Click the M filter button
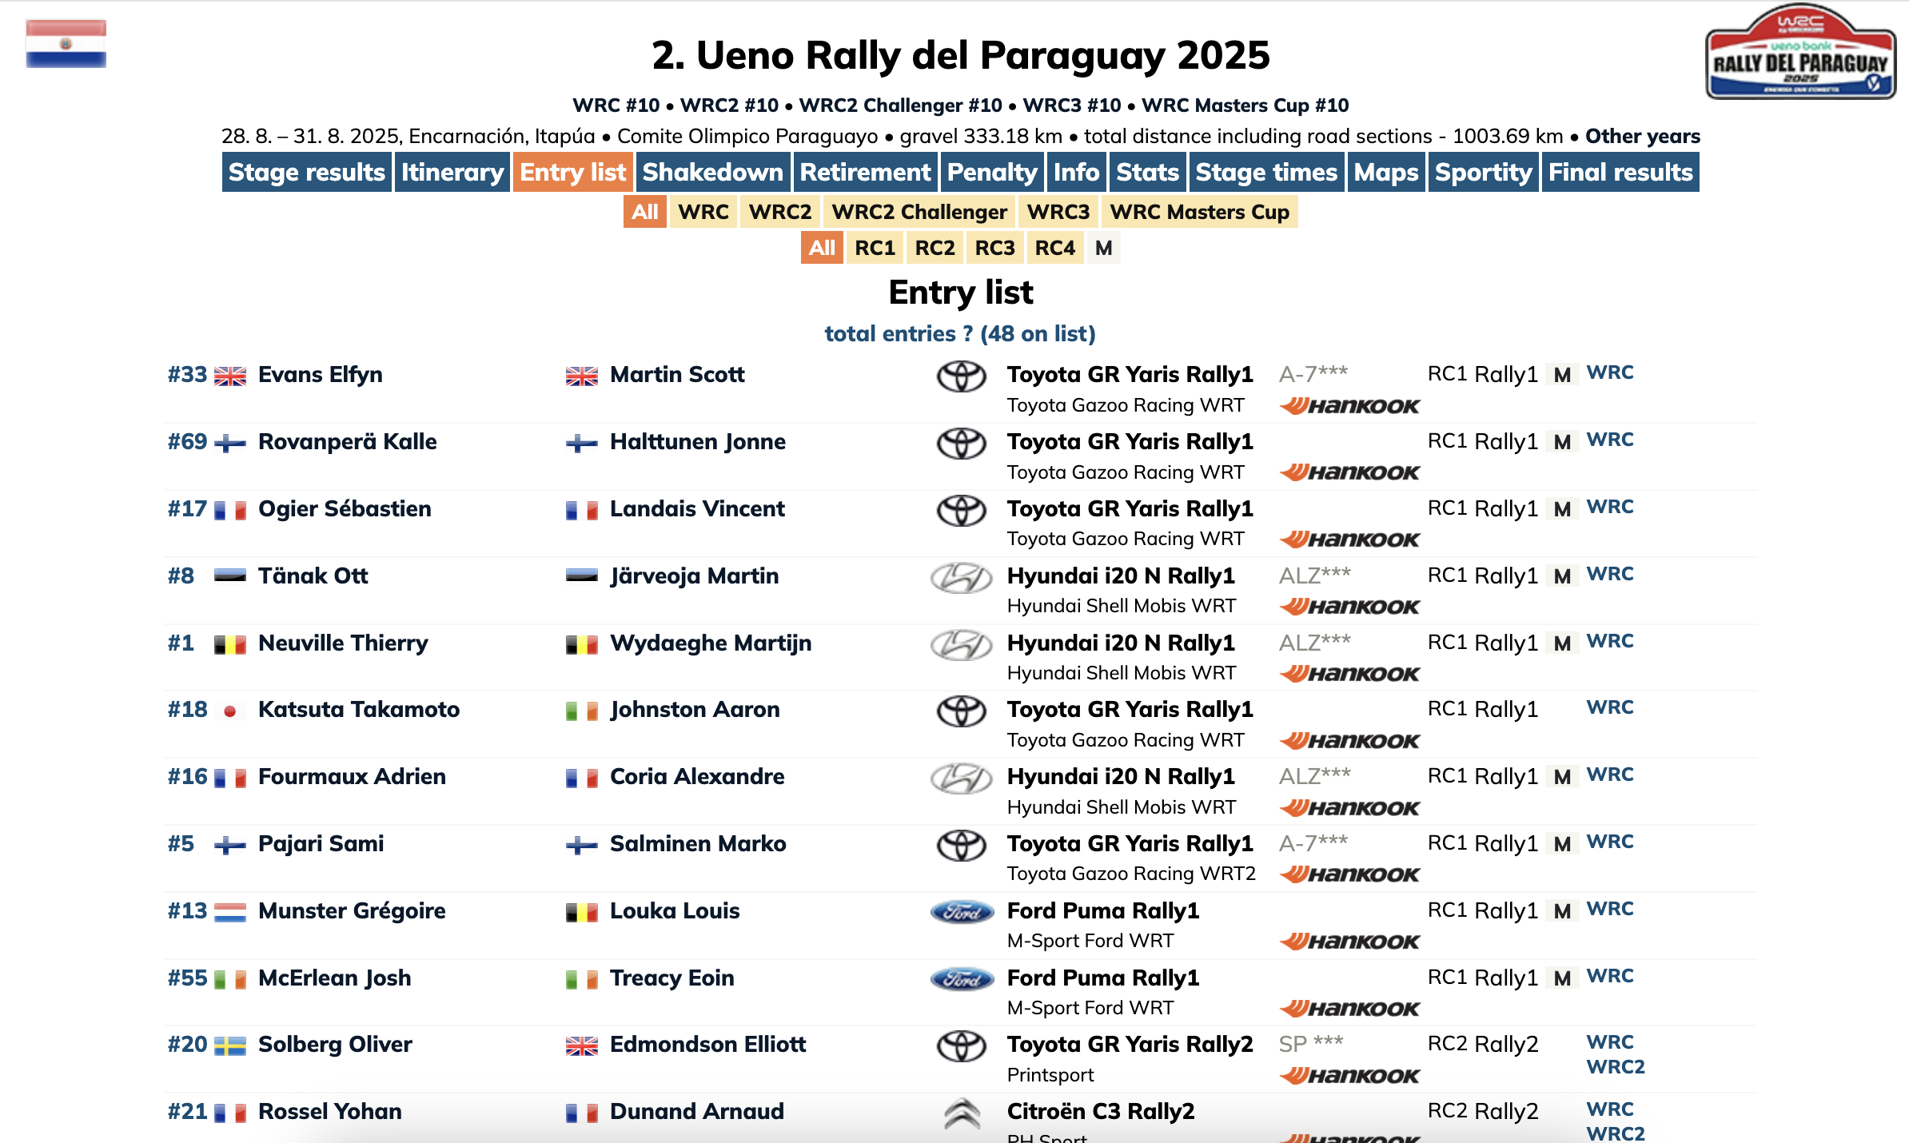This screenshot has width=1909, height=1143. (1103, 248)
